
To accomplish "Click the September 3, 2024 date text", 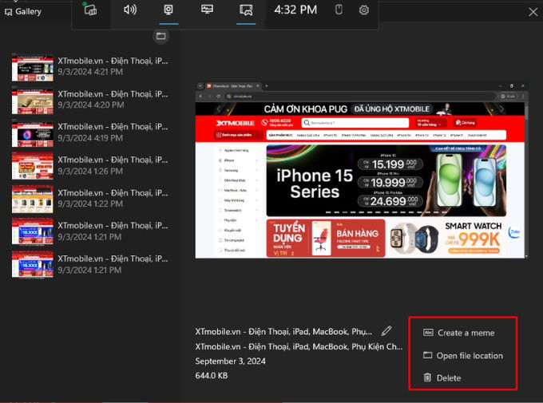I will pos(230,362).
